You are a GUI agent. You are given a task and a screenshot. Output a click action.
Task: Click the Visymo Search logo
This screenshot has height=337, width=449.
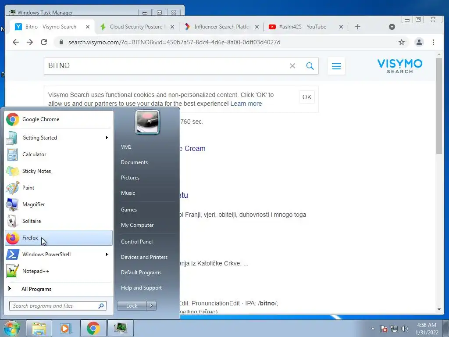pyautogui.click(x=400, y=66)
